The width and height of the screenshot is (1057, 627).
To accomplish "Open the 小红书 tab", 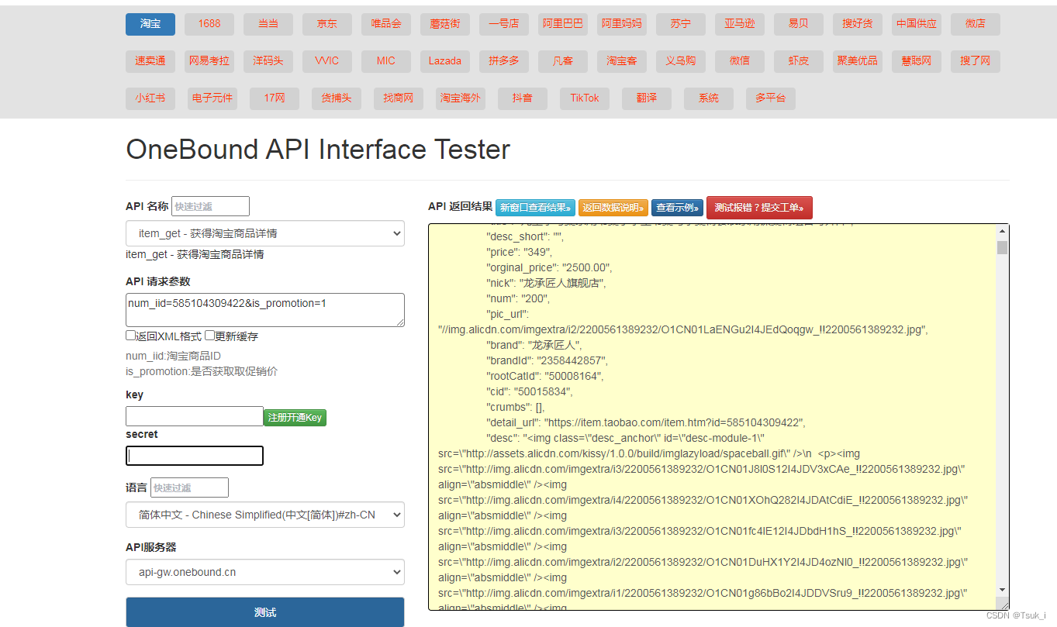I will tap(150, 98).
